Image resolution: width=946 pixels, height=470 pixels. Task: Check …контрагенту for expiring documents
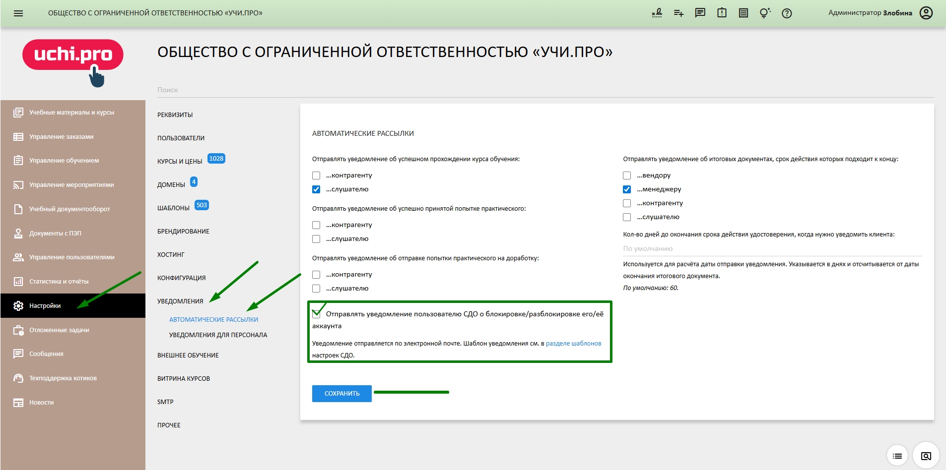coord(627,203)
